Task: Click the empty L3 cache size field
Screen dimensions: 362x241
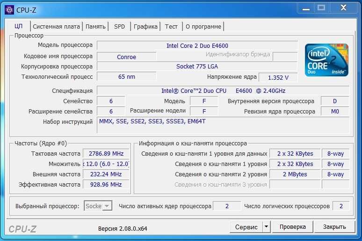Action: (x=295, y=185)
